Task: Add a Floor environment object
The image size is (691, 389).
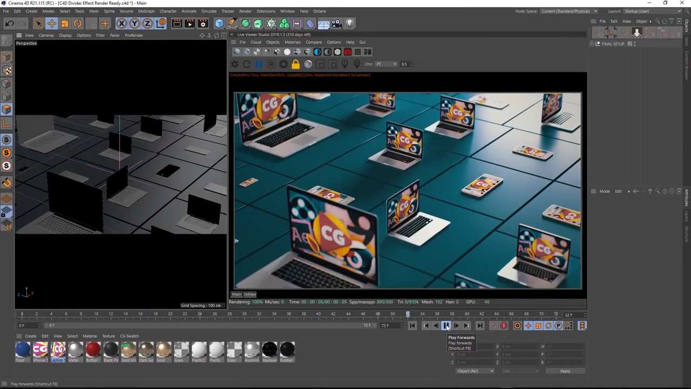Action: tap(323, 23)
